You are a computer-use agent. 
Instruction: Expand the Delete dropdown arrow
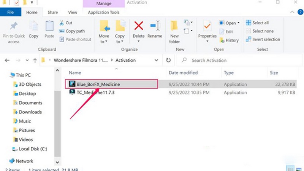click(x=139, y=41)
